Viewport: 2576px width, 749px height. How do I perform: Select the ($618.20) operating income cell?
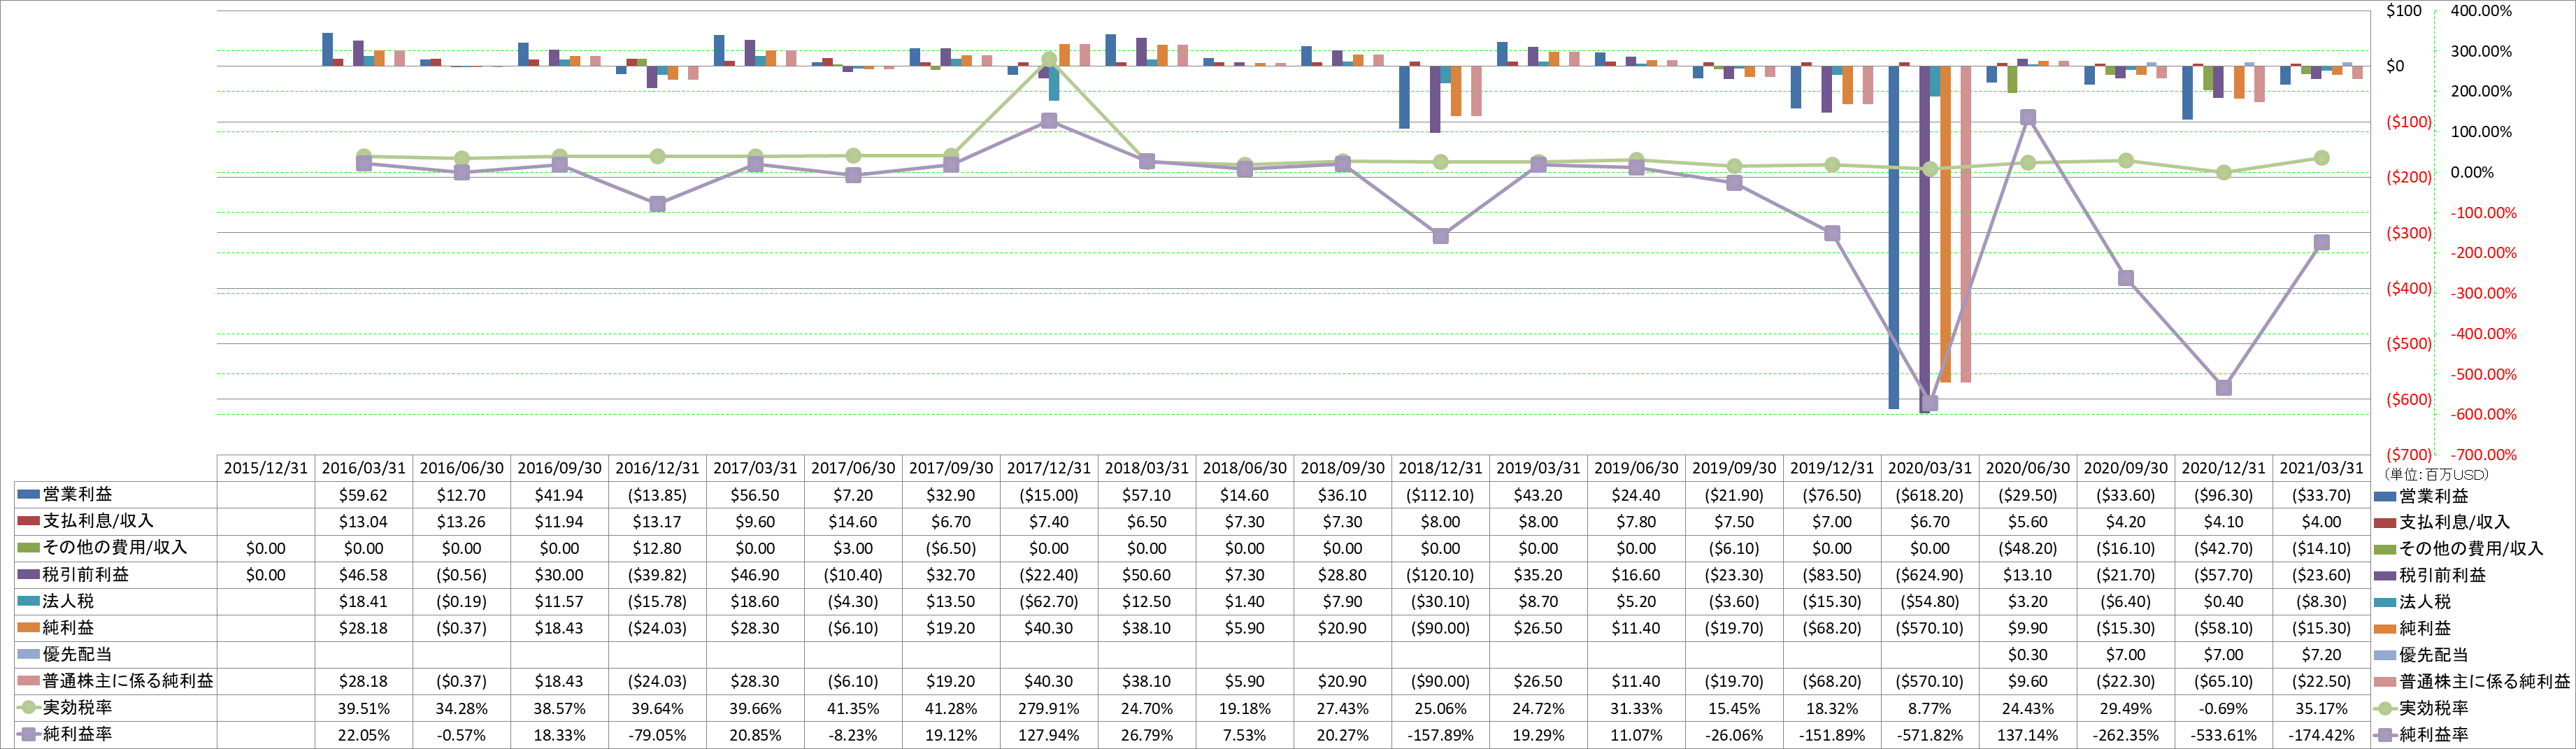tap(1930, 495)
